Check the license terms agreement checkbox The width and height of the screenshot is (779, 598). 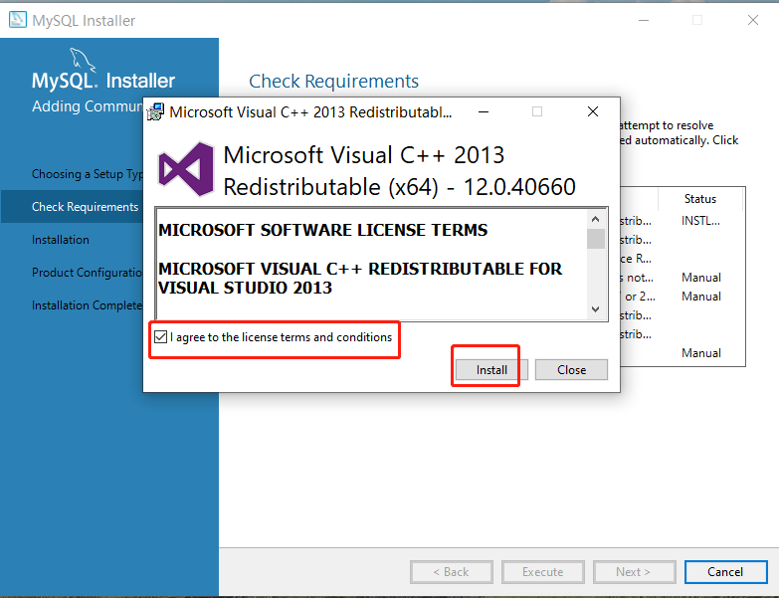160,337
